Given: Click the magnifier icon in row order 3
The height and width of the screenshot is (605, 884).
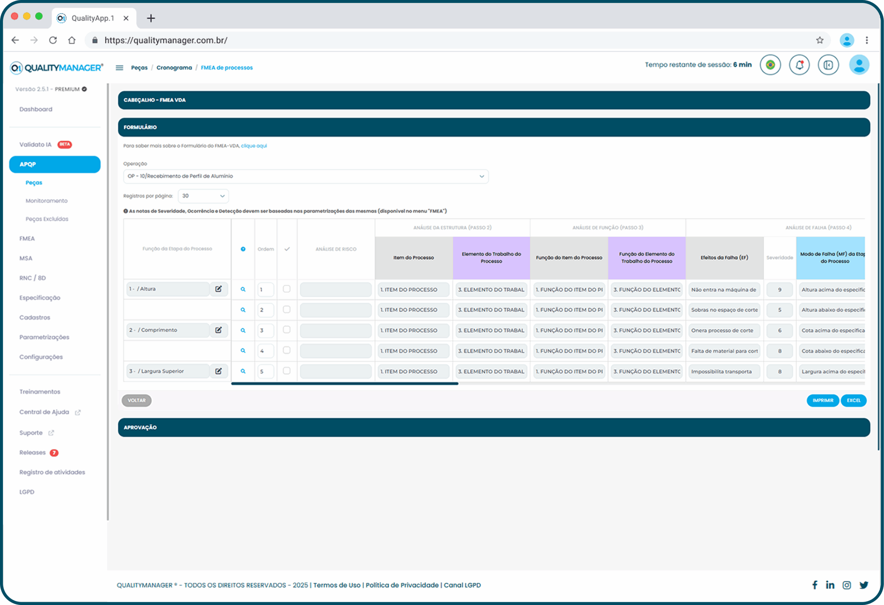Looking at the screenshot, I should click(243, 331).
